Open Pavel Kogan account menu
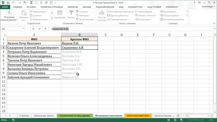 click(209, 6)
